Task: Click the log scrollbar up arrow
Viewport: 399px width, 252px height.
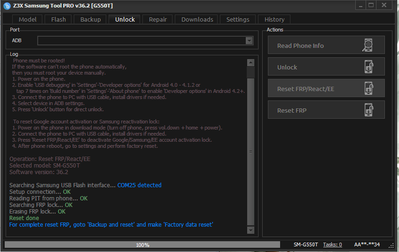Action: pos(250,62)
